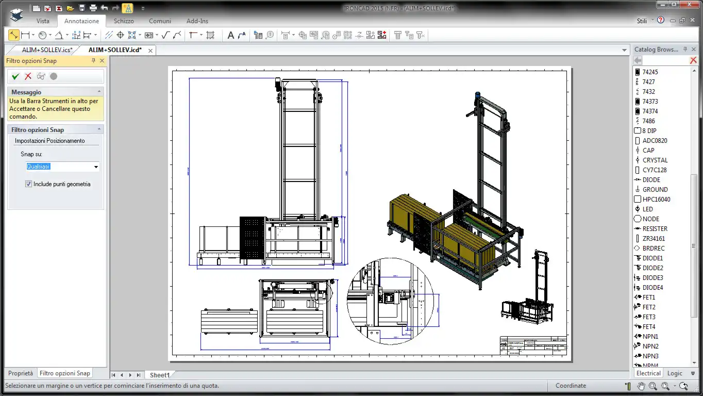This screenshot has width=703, height=396.
Task: Click the green checkmark to accept command
Action: 15,76
